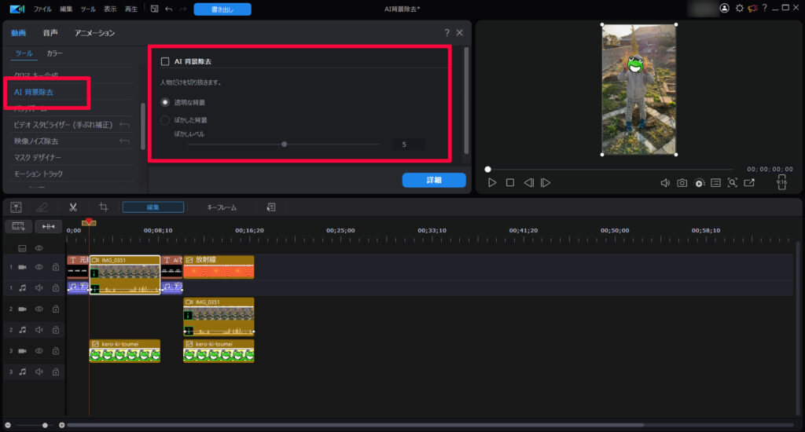805x432 pixels.
Task: Click the ぼかしレベル value field showing 5
Action: coord(408,145)
